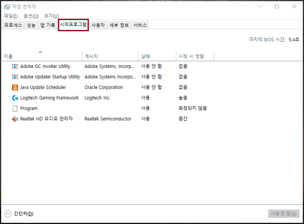Click the Logitech Inc. publisher cell
Viewport: 304px width, 224px height.
98,98
